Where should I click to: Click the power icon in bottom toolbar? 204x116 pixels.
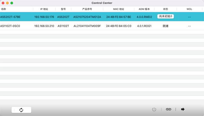click(x=154, y=109)
